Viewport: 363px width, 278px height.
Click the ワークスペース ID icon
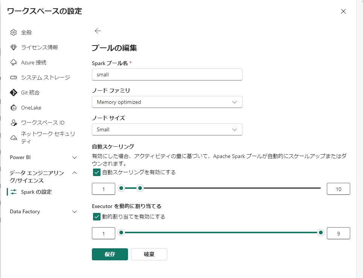[x=14, y=123]
